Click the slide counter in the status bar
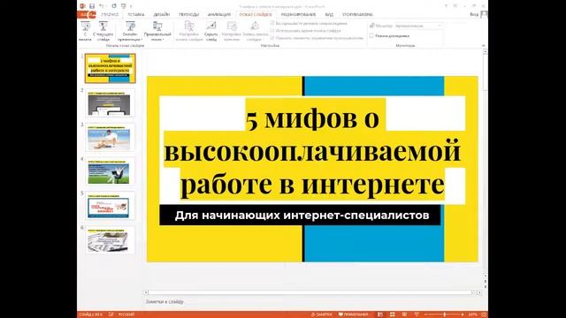Screen dimensions: 566x318 90,314
